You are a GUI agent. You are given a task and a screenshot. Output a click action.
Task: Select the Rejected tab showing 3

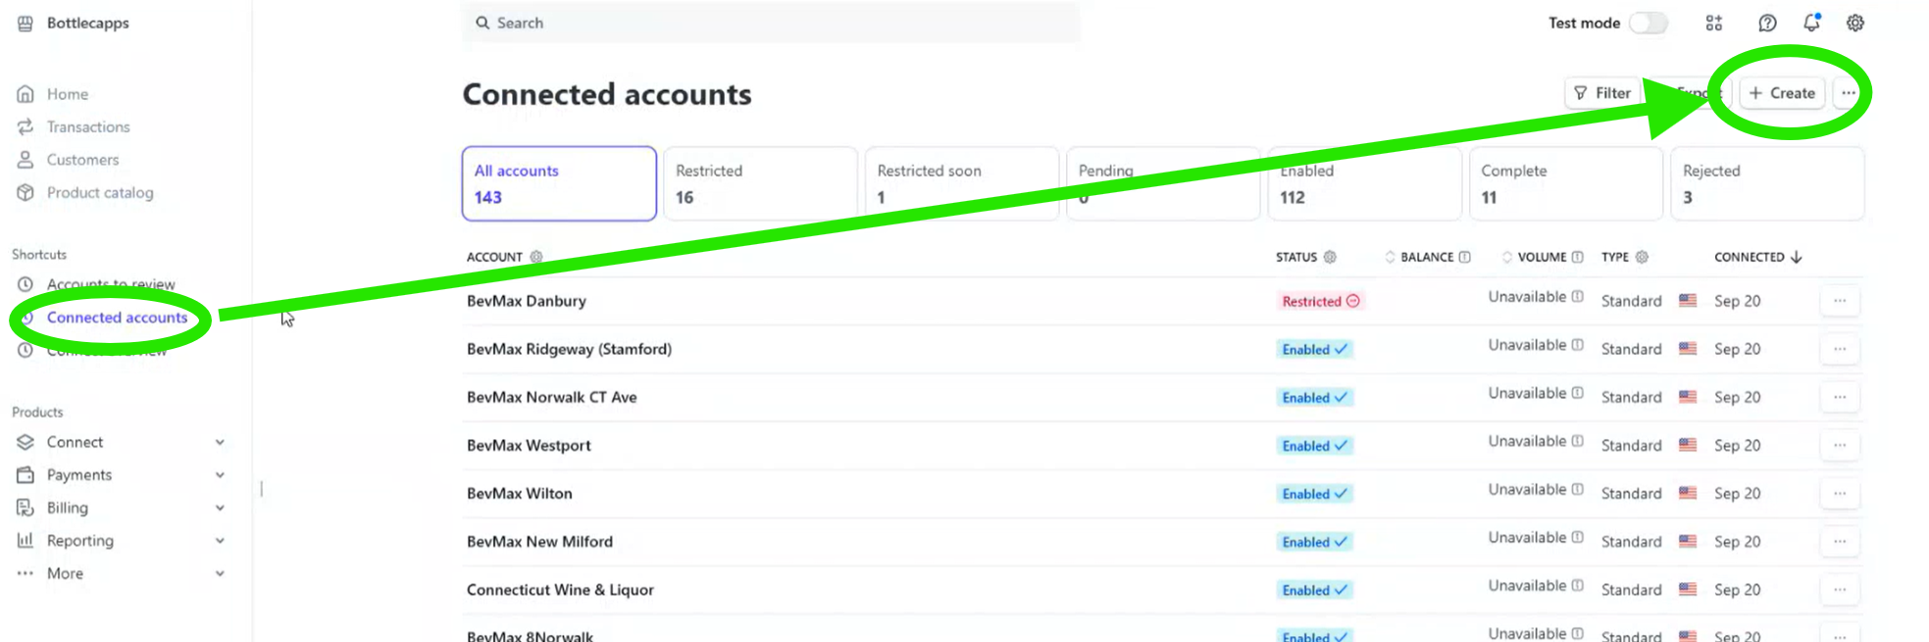(x=1767, y=183)
